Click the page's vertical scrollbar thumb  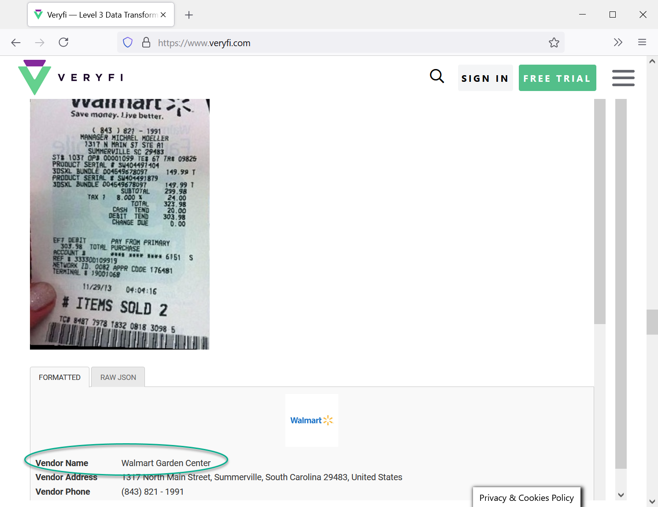coord(652,322)
